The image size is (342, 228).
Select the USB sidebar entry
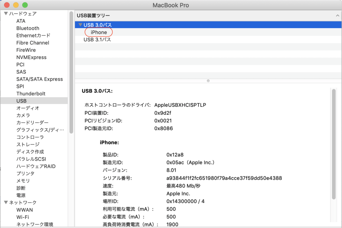[x=34, y=101]
